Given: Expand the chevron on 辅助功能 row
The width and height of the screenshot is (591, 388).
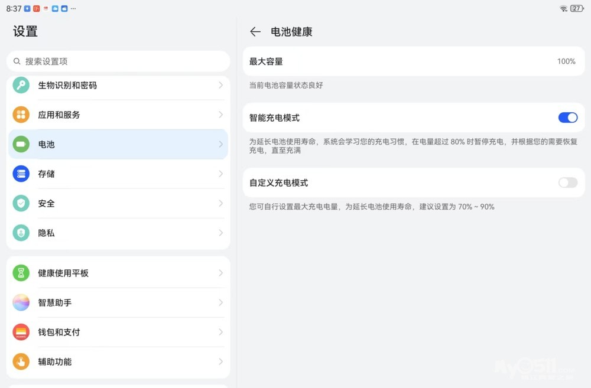Looking at the screenshot, I should pos(220,361).
